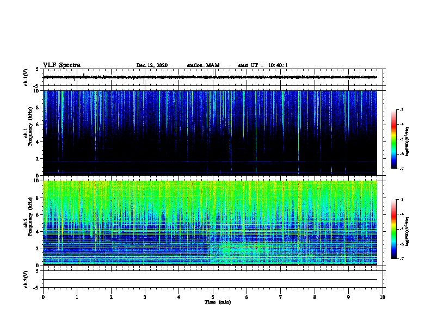This screenshot has width=431, height=333.
Task: Click the "ch.3(V)" axis label
Action: (x=26, y=280)
